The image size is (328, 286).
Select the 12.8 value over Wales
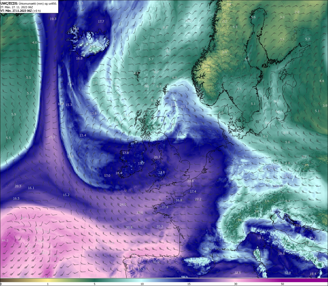tap(161, 172)
